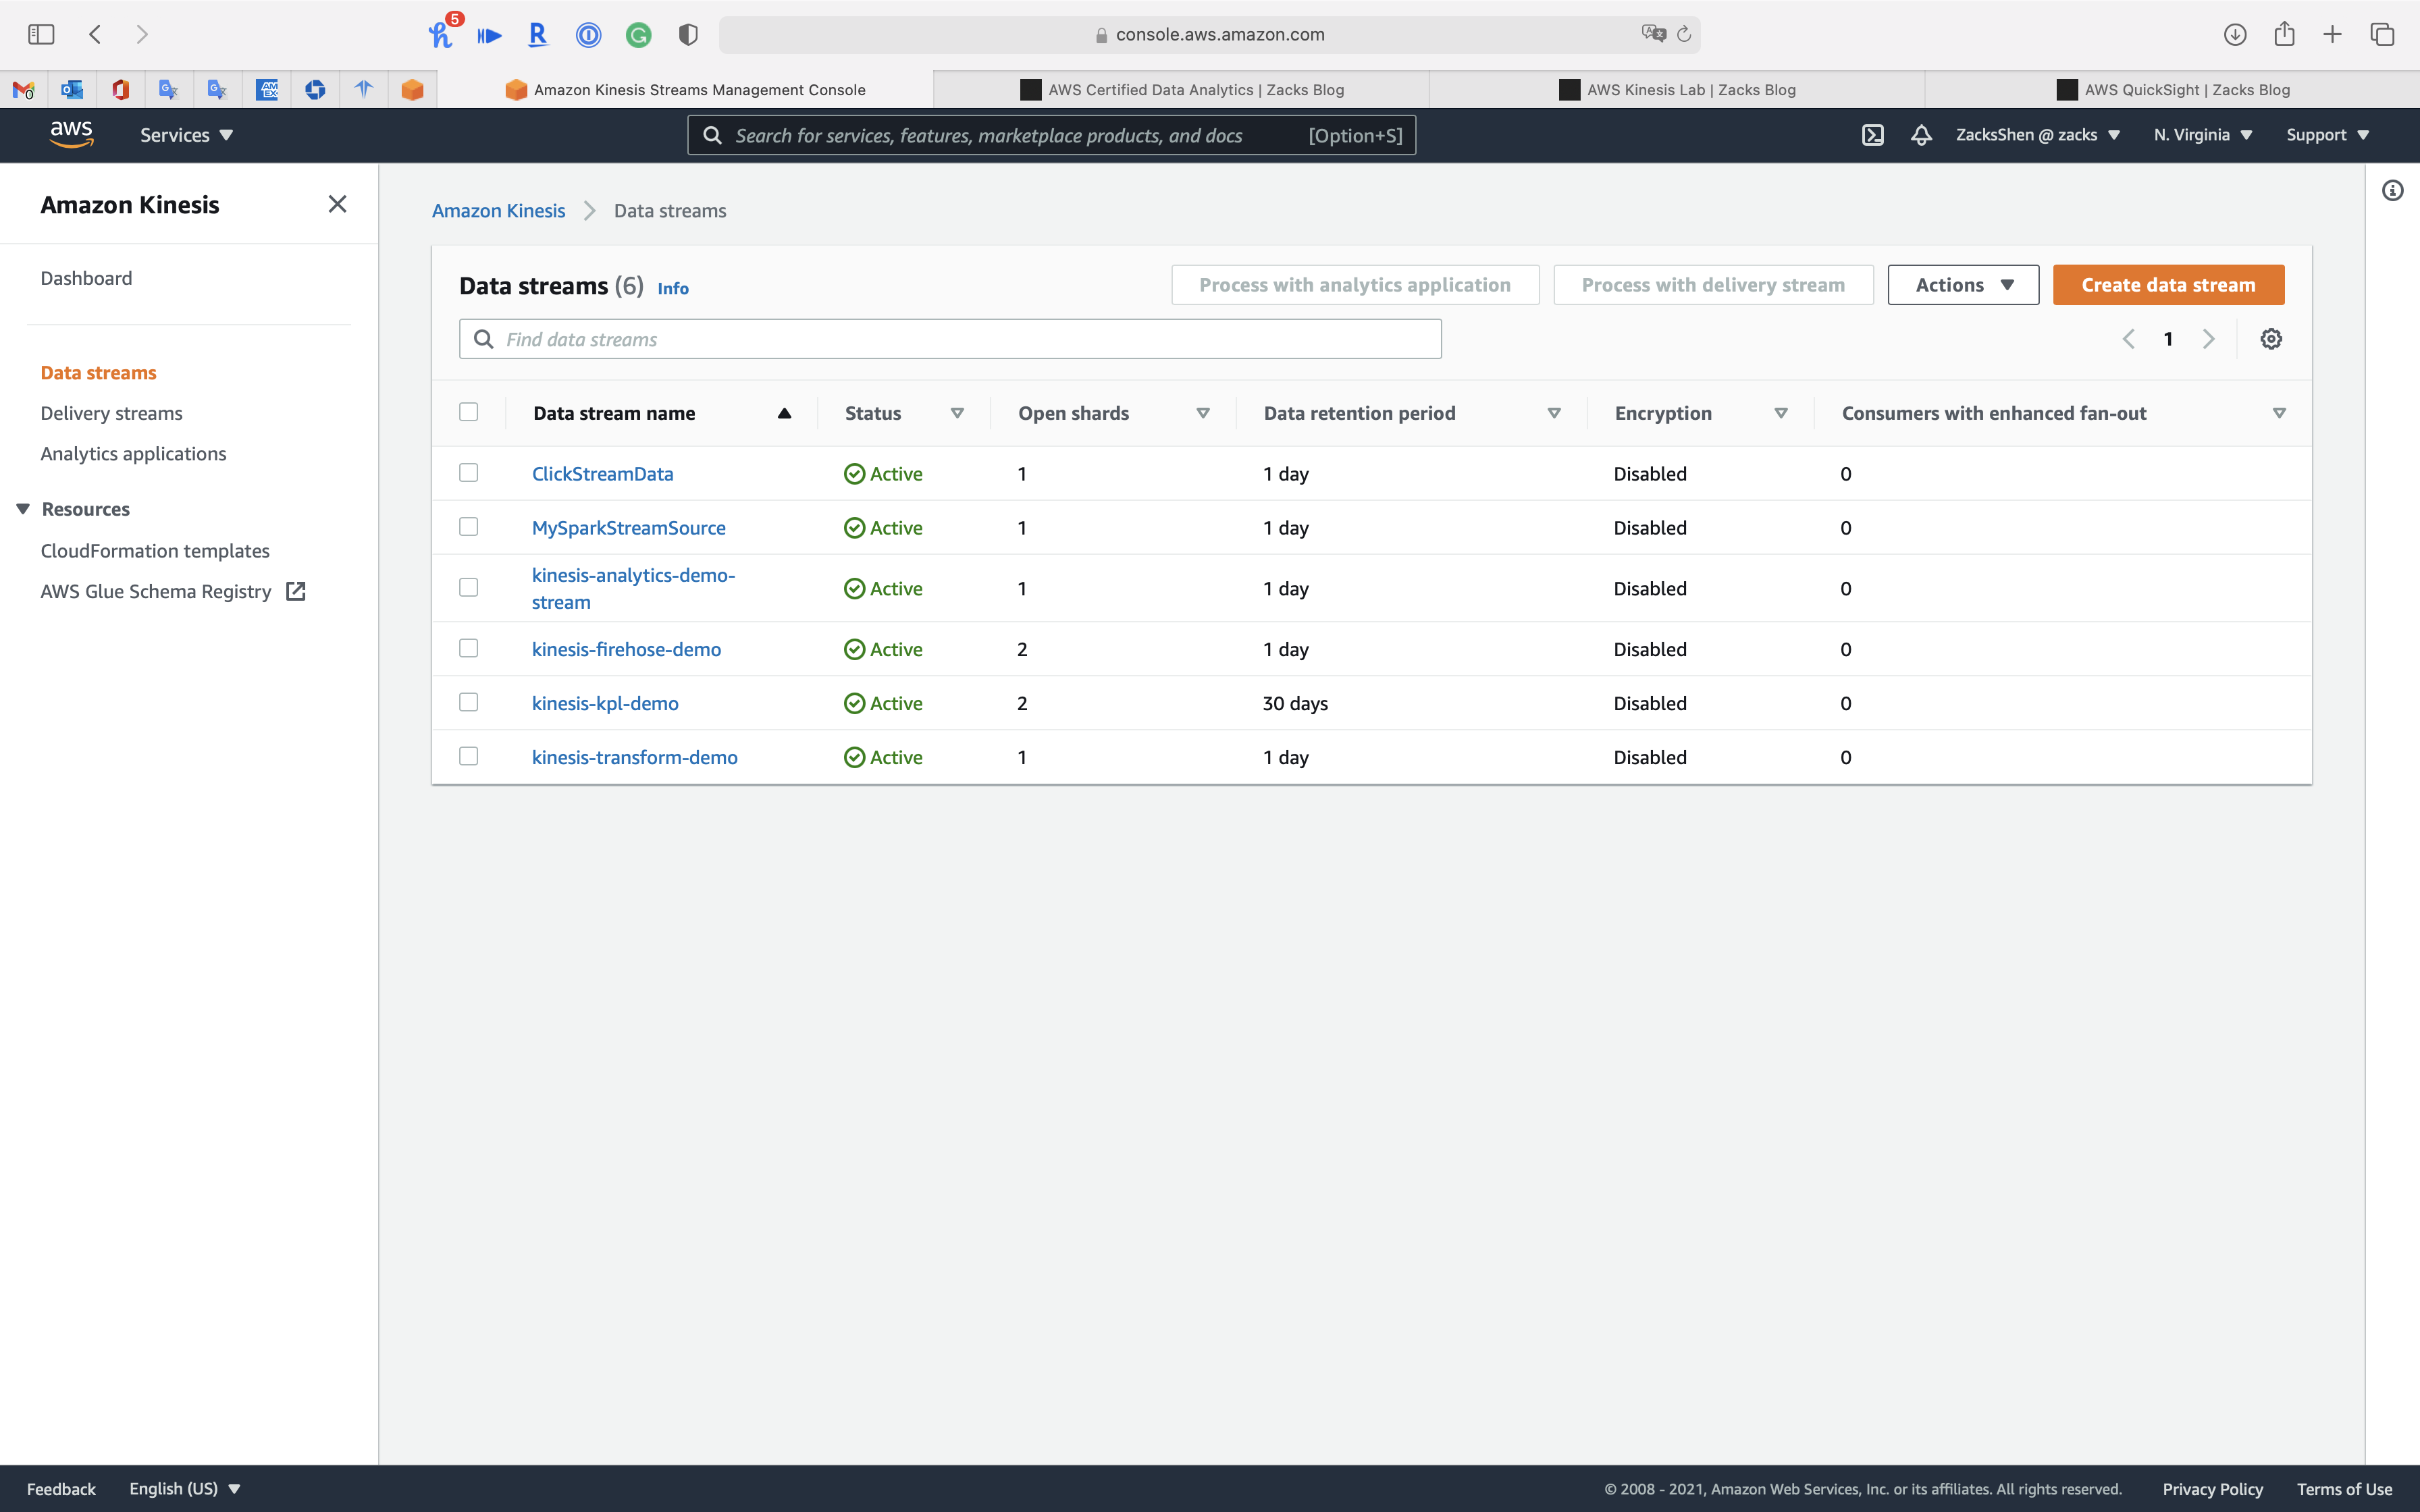Open Delivery streams in sidebar
The image size is (2420, 1512).
[x=111, y=413]
